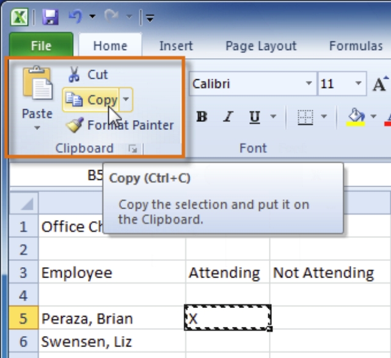This screenshot has height=358, width=391.
Task: Click the Excel application icon
Action: tap(20, 16)
